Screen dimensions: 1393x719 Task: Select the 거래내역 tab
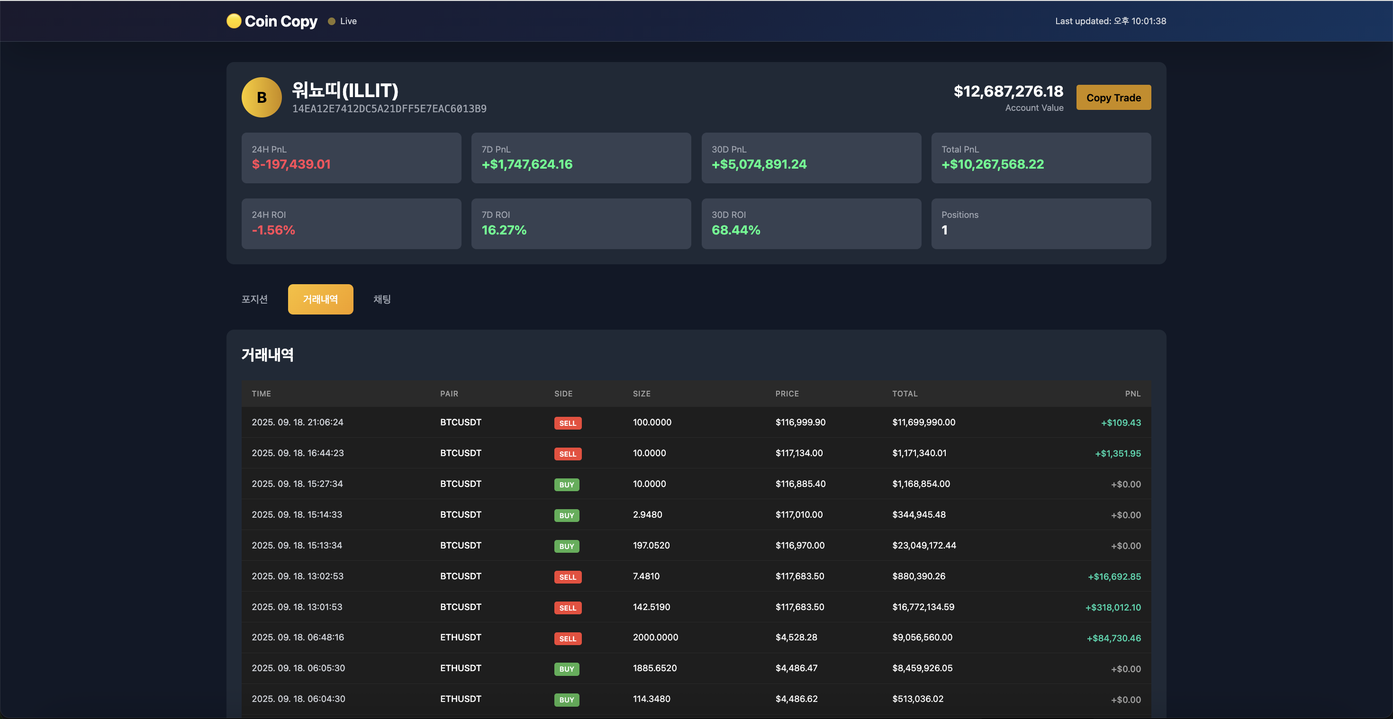320,299
